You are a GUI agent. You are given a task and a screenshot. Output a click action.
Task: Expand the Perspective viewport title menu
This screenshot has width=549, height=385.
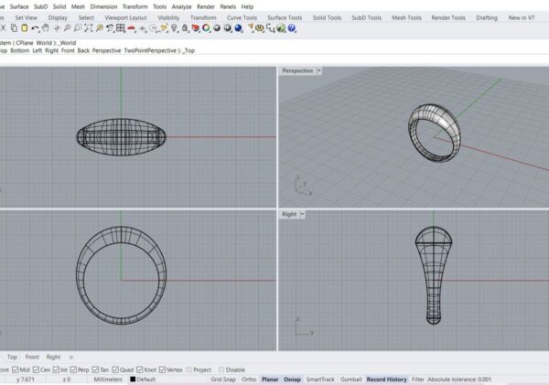click(318, 70)
